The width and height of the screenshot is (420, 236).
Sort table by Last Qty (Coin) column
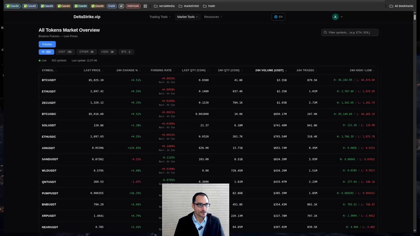pyautogui.click(x=195, y=70)
